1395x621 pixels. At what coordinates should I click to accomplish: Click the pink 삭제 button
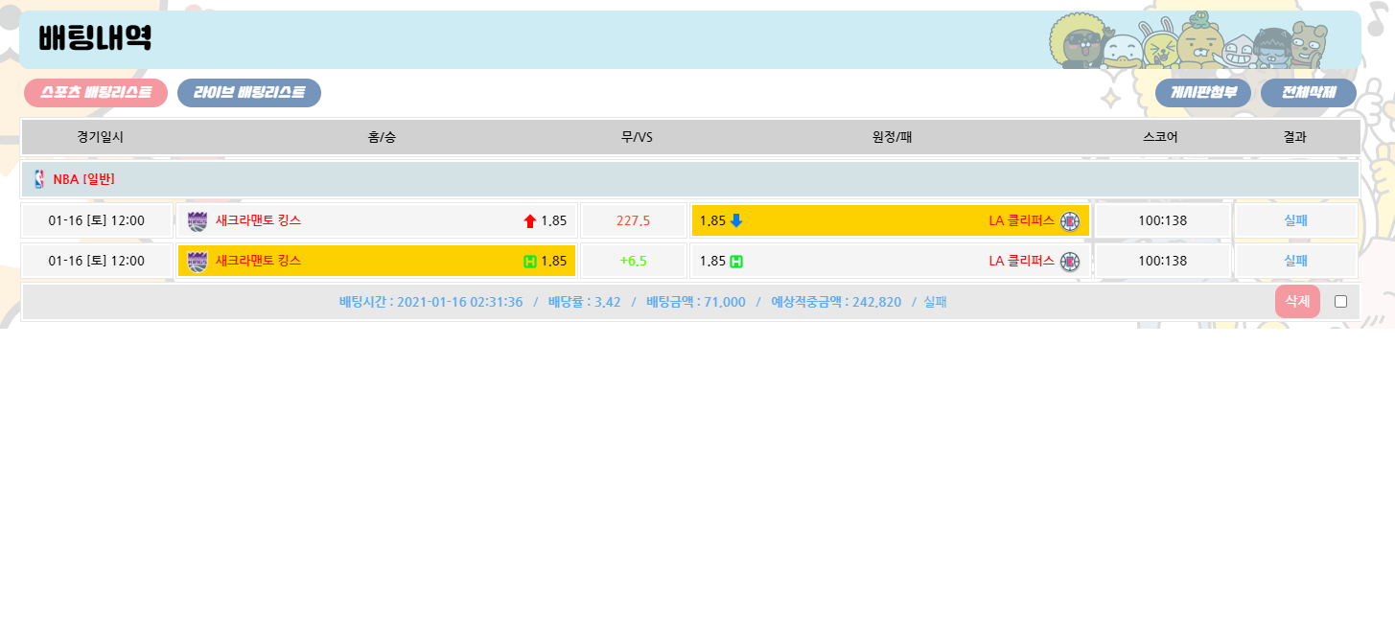[x=1297, y=302]
